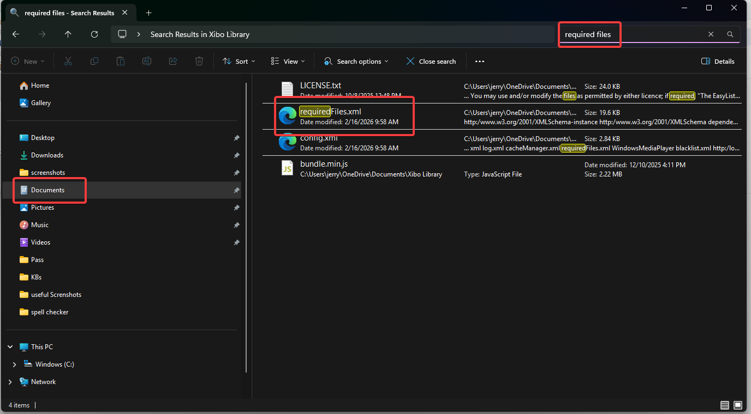Click the Cut scissors icon in toolbar
751x414 pixels.
tap(68, 62)
